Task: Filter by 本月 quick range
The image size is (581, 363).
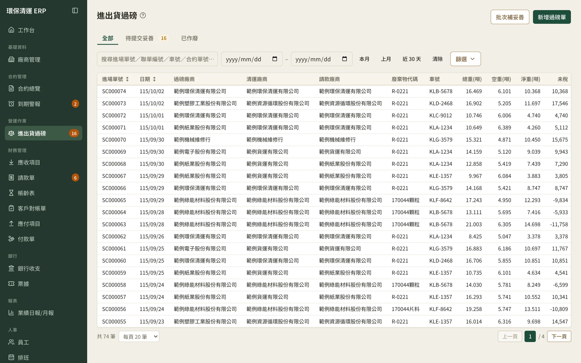Action: [x=364, y=59]
